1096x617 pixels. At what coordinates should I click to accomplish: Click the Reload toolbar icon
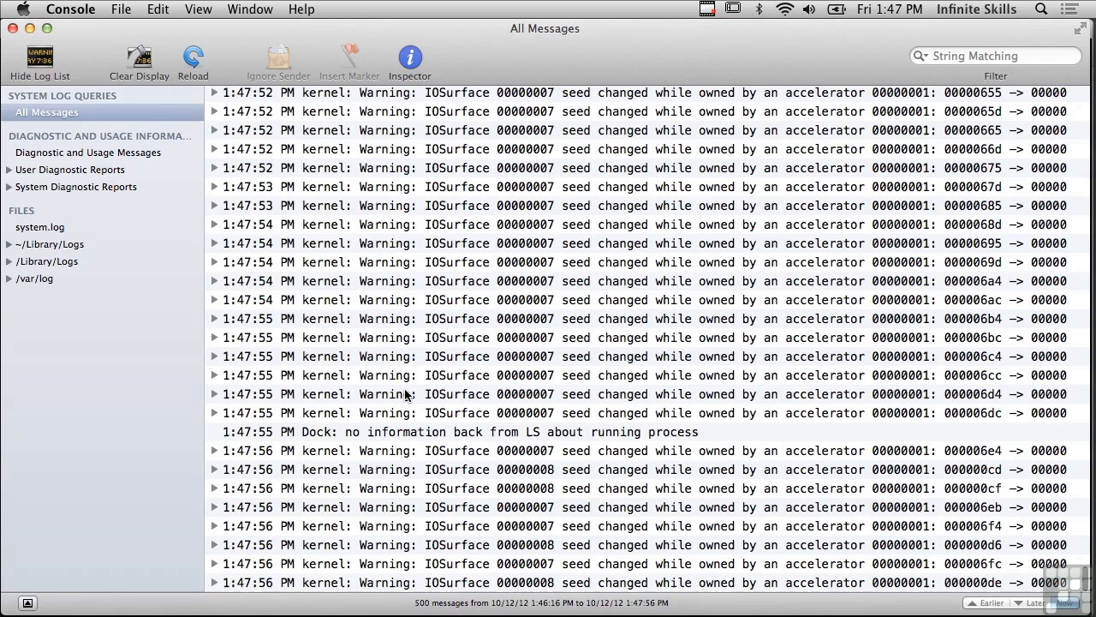pyautogui.click(x=194, y=57)
